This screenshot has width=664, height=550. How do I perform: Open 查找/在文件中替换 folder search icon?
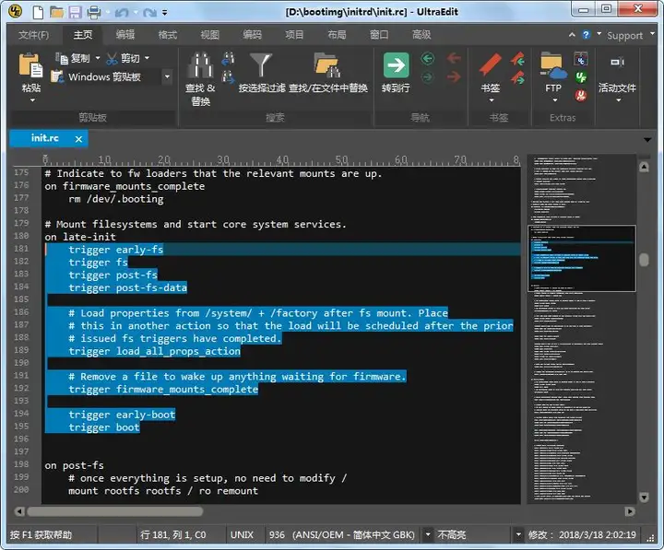tap(326, 64)
